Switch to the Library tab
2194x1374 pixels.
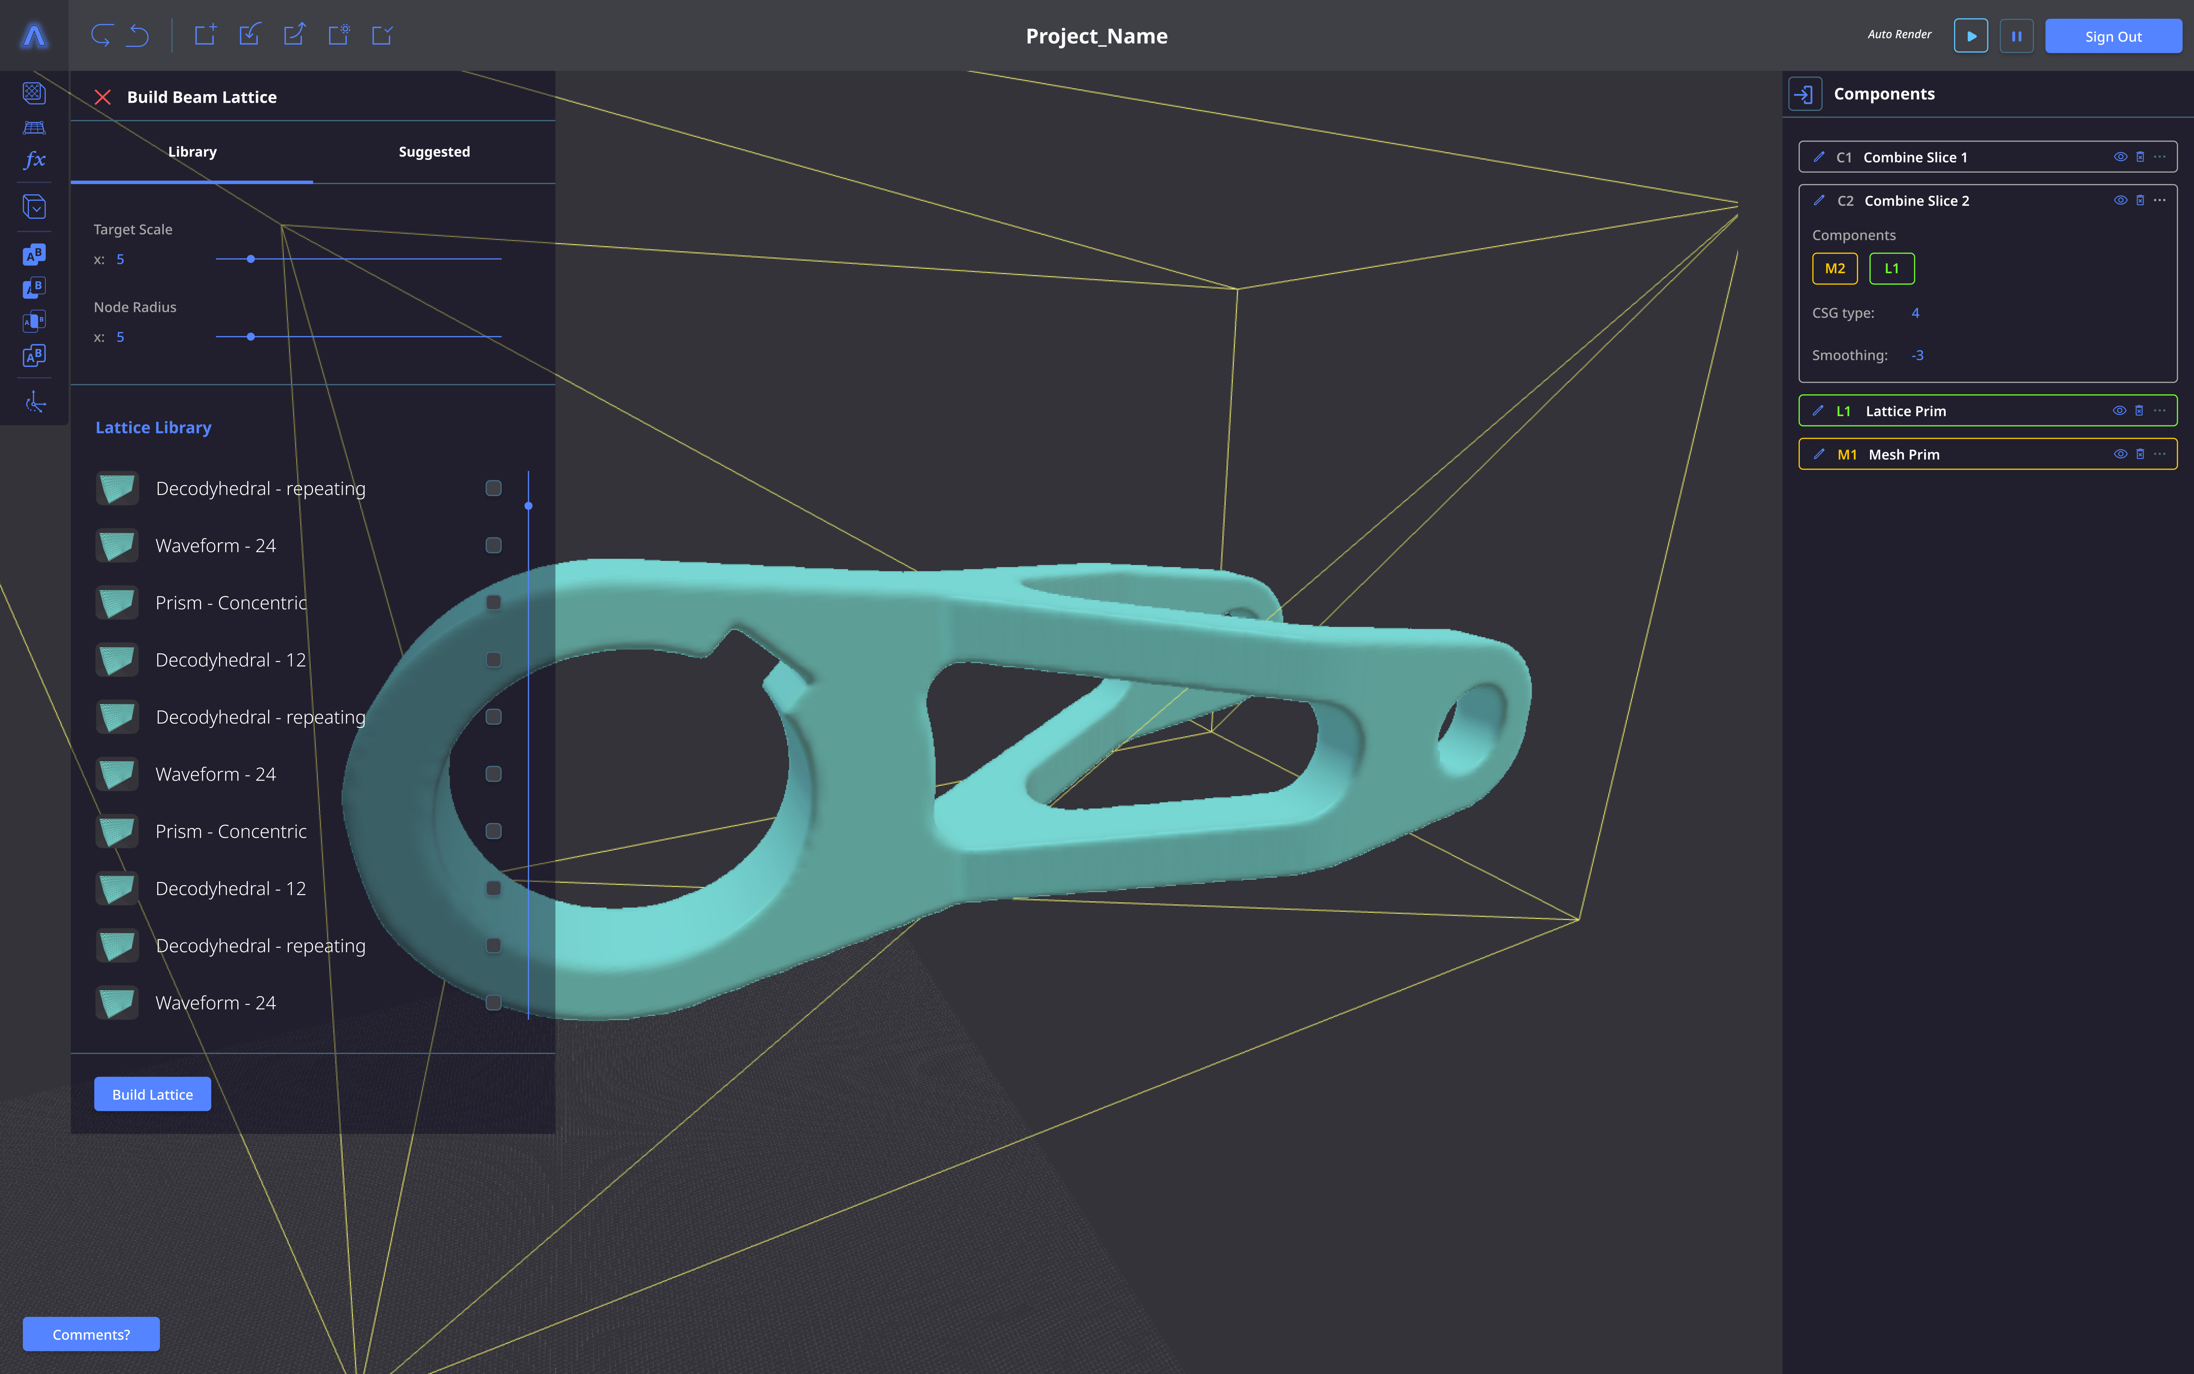click(x=192, y=152)
